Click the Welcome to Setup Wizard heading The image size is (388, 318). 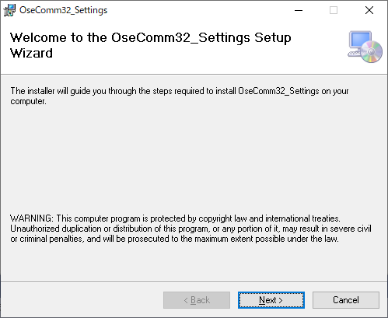point(150,45)
